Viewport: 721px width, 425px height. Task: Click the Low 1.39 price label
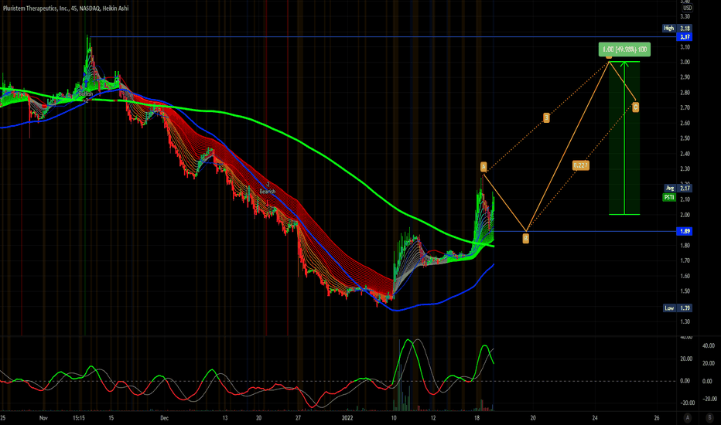(x=678, y=308)
